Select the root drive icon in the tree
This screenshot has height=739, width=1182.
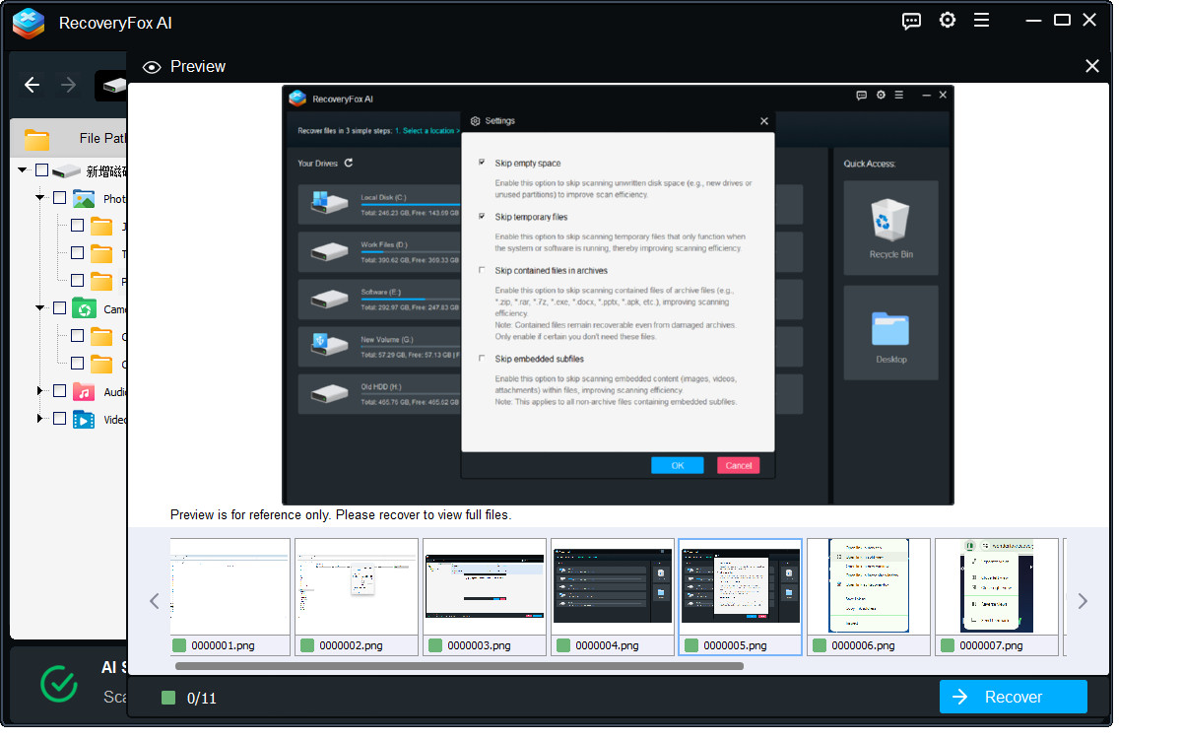click(x=66, y=171)
